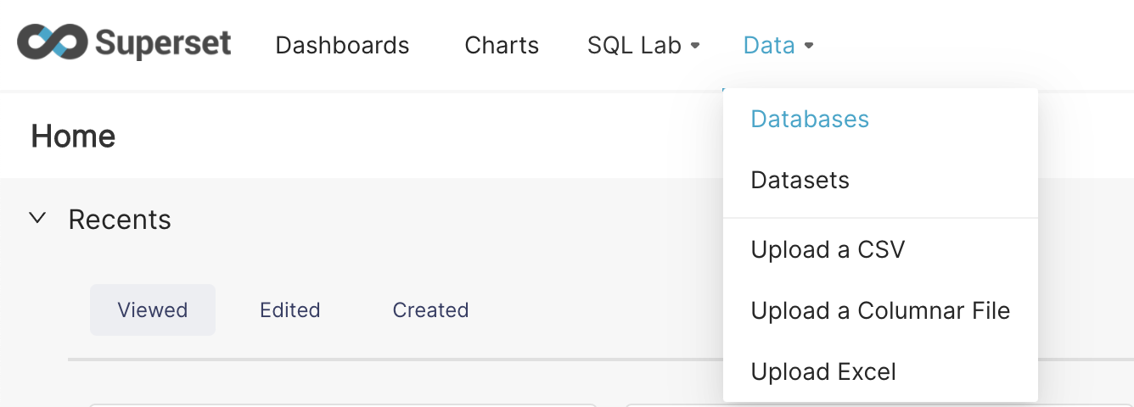
Task: Click the Home page heading
Action: point(73,136)
